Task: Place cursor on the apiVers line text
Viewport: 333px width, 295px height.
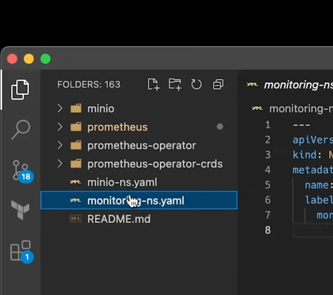Action: click(313, 140)
